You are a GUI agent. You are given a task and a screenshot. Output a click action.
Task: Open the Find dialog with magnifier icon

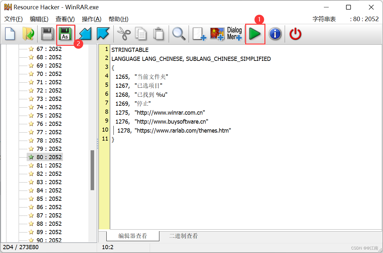(x=179, y=34)
